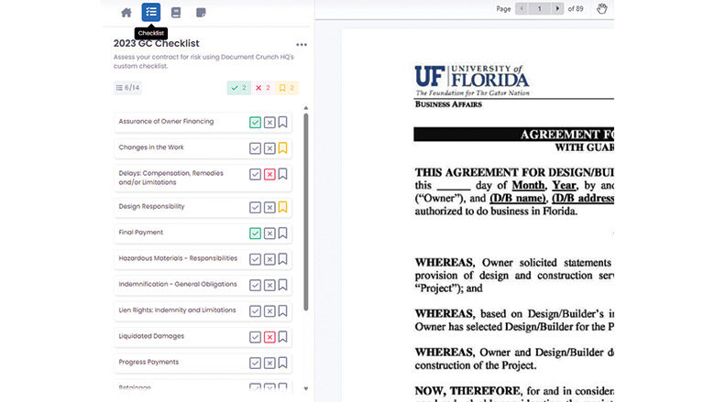Open the Hazardous Materials - Responsibilities item
715x402 pixels.
point(178,258)
